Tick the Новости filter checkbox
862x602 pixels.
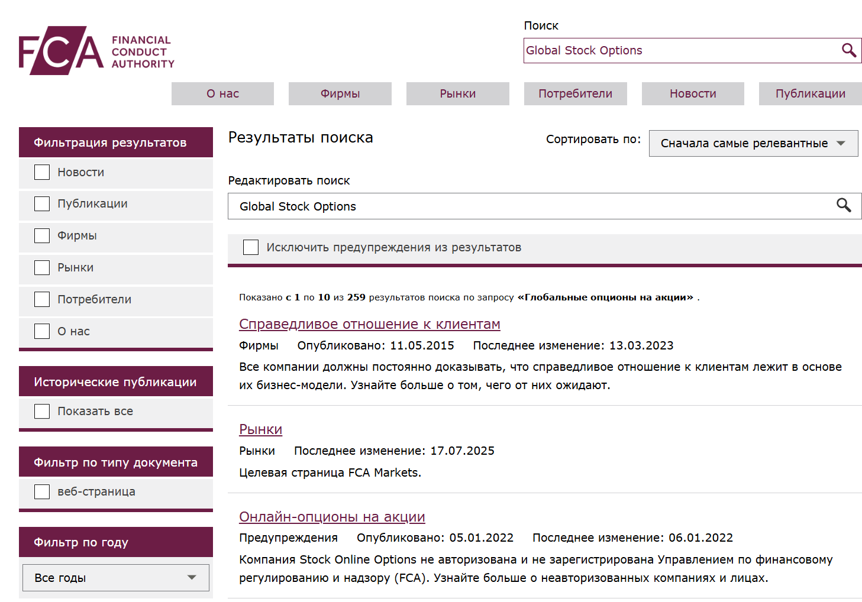point(42,172)
